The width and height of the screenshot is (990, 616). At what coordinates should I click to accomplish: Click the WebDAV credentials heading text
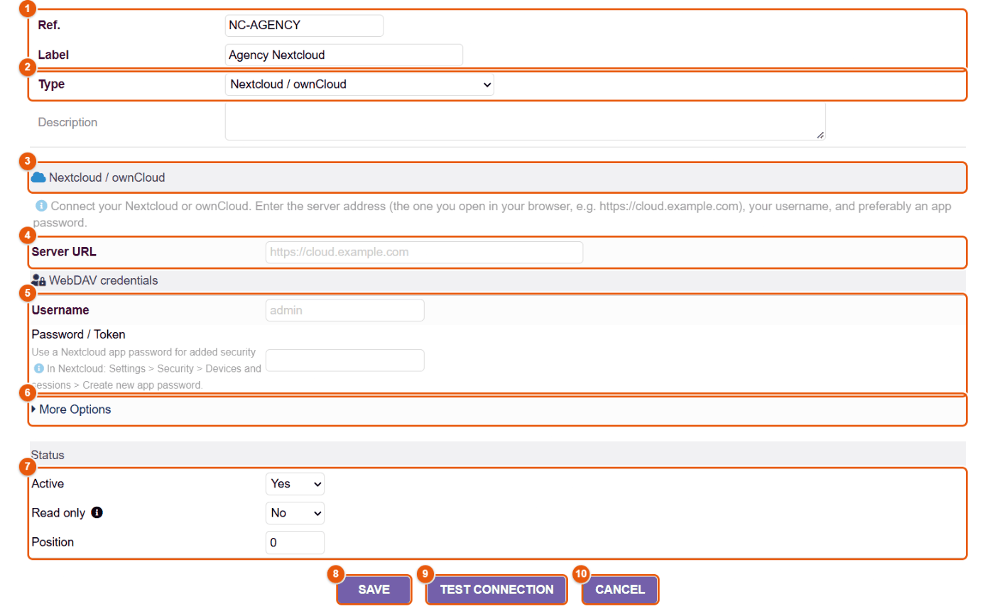click(104, 280)
